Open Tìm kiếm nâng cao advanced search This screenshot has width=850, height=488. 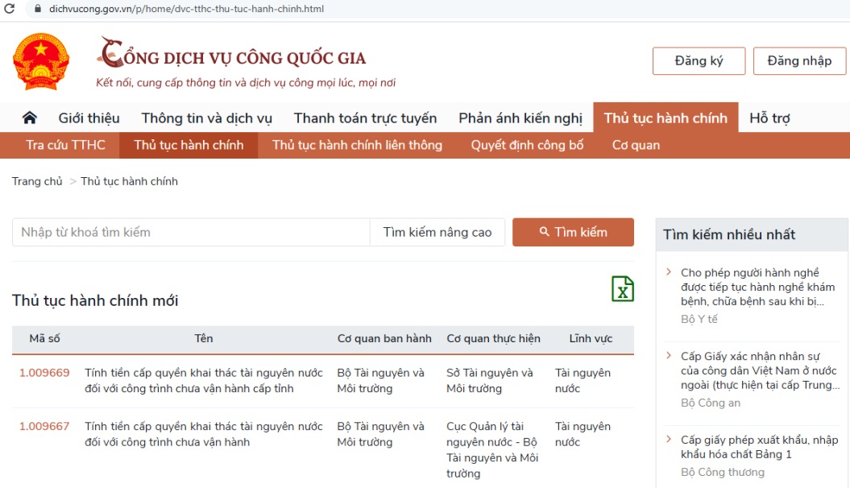click(x=437, y=232)
